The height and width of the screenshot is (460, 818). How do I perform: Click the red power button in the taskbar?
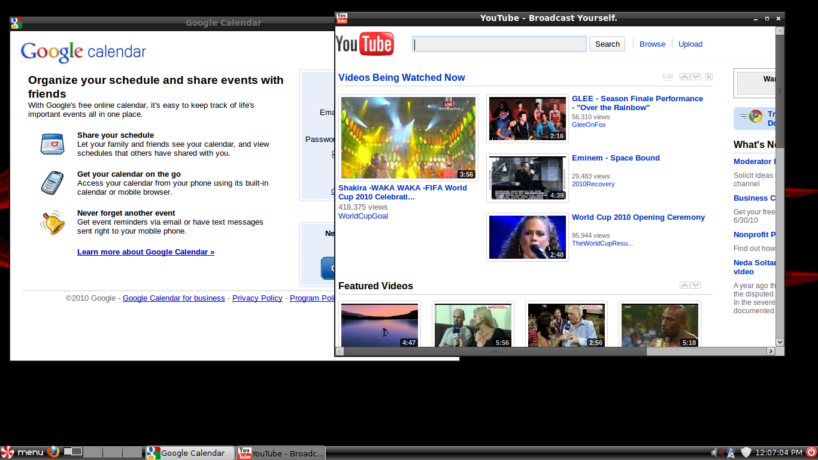tap(811, 452)
